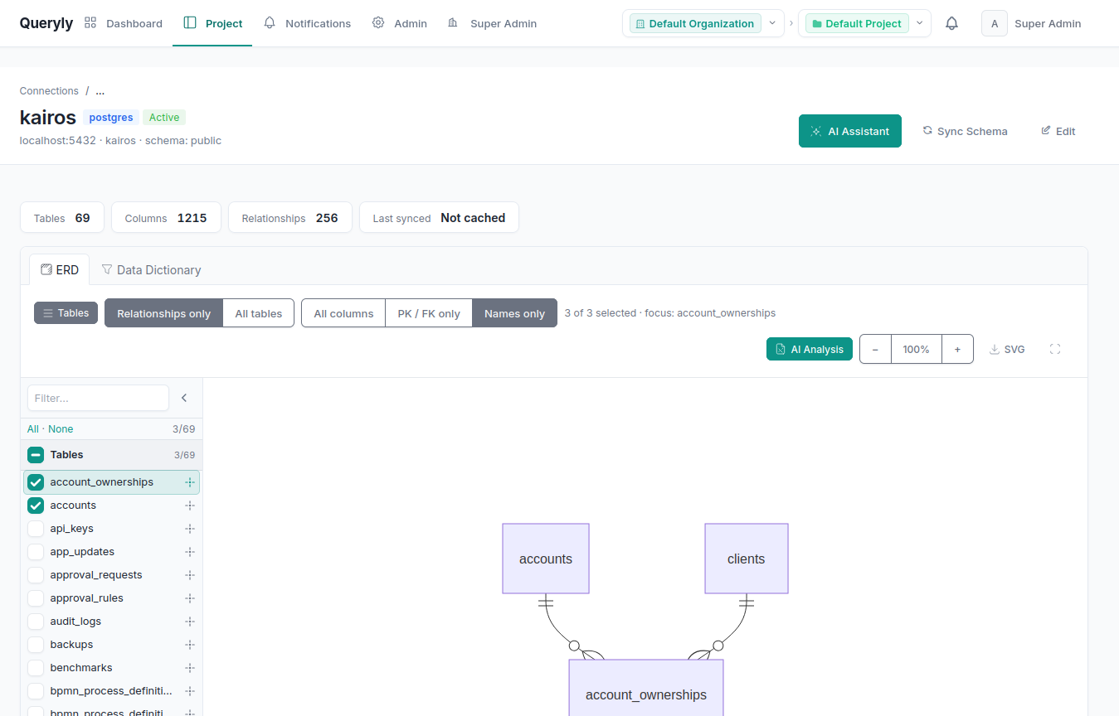Click inside the table Filter field

(x=97, y=398)
